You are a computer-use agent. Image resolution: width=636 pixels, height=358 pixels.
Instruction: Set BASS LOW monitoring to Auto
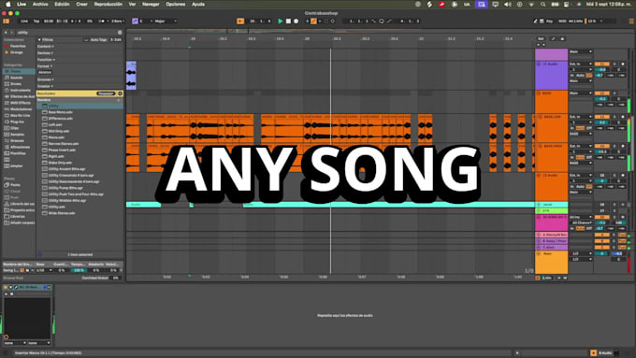tap(581, 128)
